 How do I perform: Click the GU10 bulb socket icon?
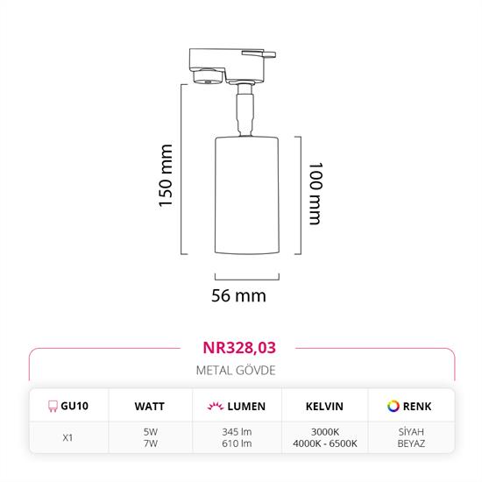point(53,406)
